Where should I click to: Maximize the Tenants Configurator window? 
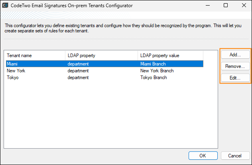click(x=226, y=6)
